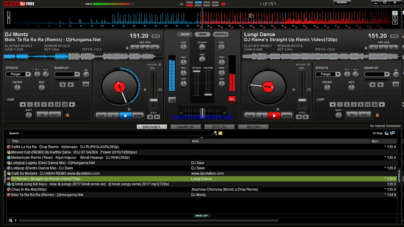Select right deck loop length 32

[375, 105]
